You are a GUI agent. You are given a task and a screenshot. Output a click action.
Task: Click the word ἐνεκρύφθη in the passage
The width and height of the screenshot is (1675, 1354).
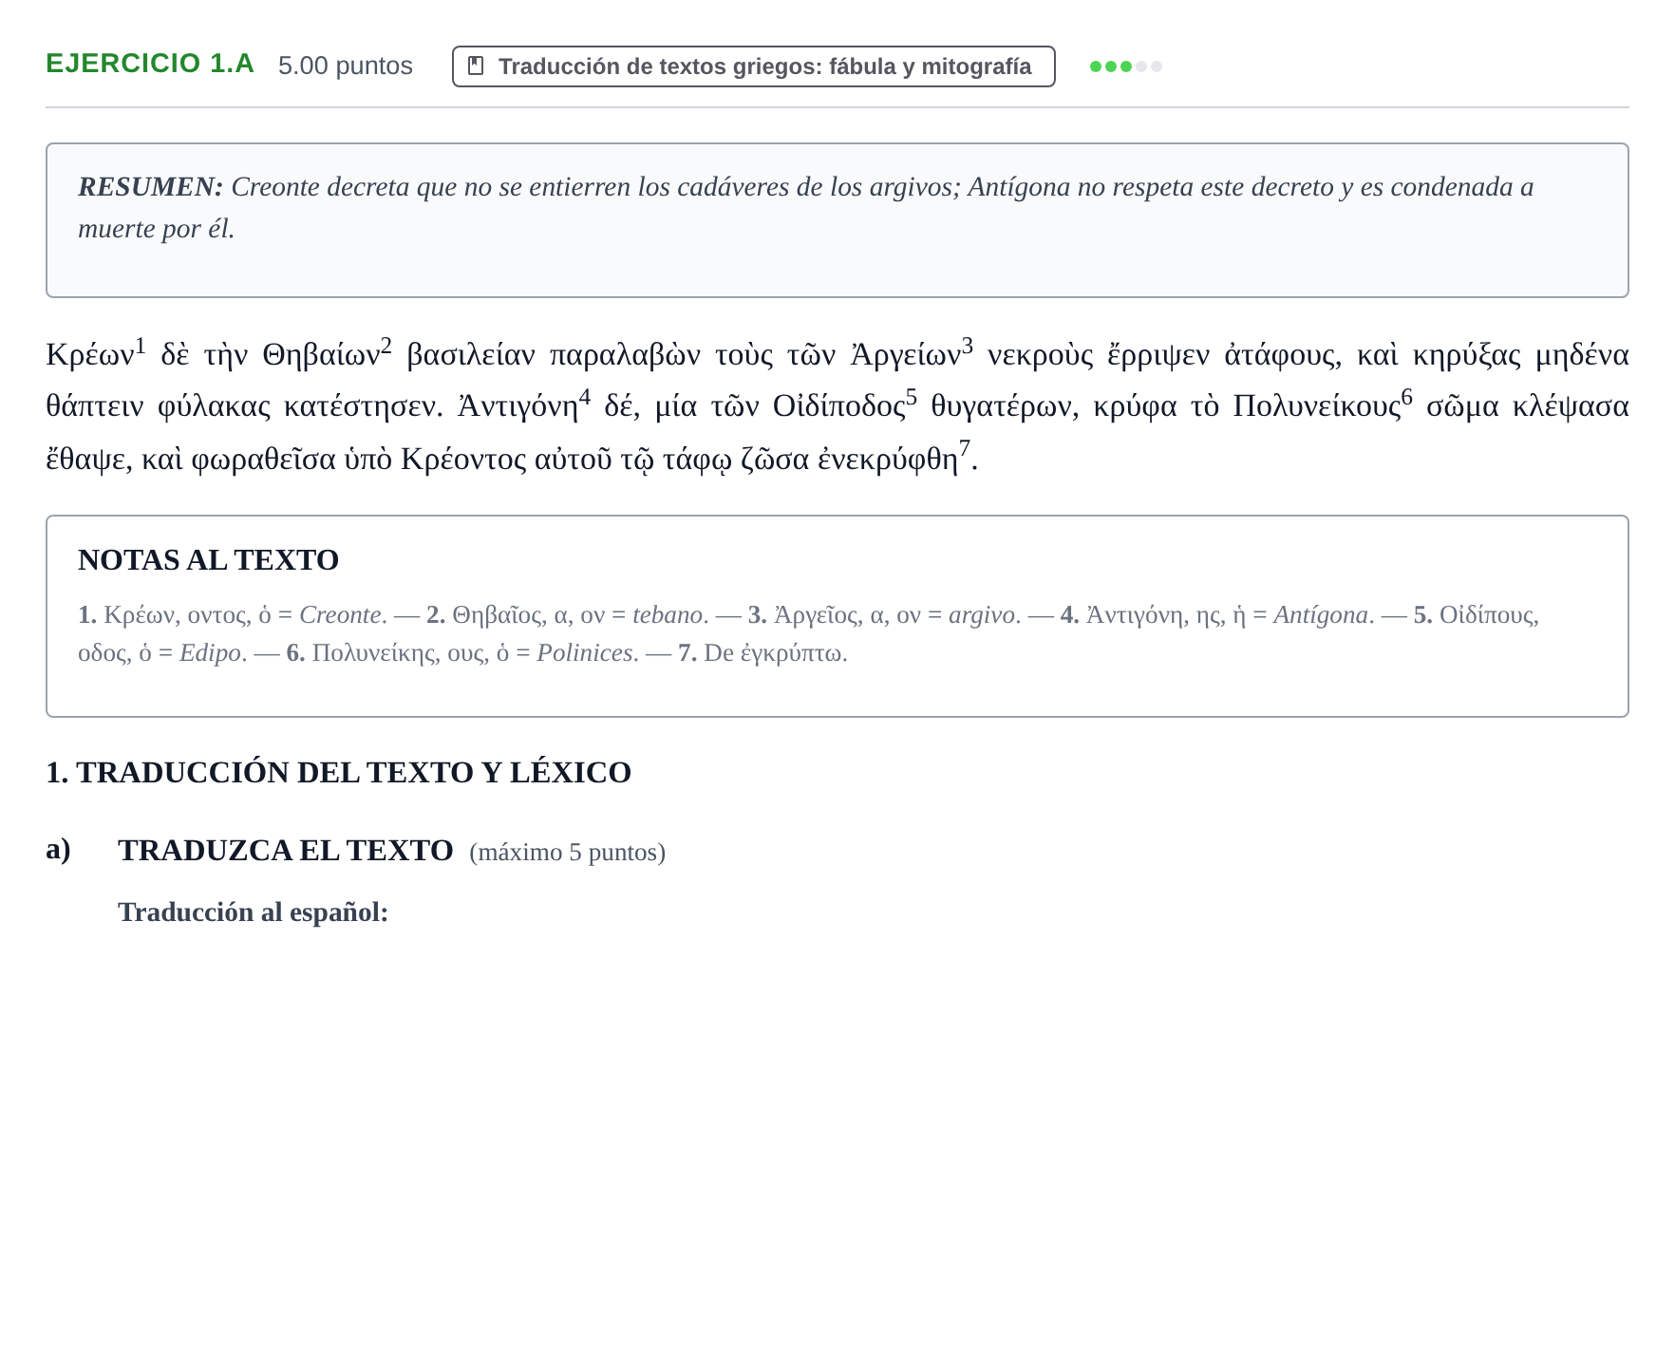pyautogui.click(x=887, y=460)
